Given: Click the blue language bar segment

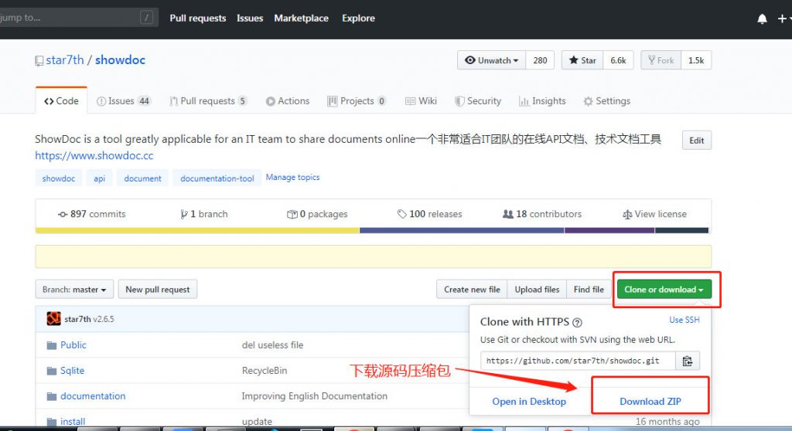Looking at the screenshot, I should 462,230.
